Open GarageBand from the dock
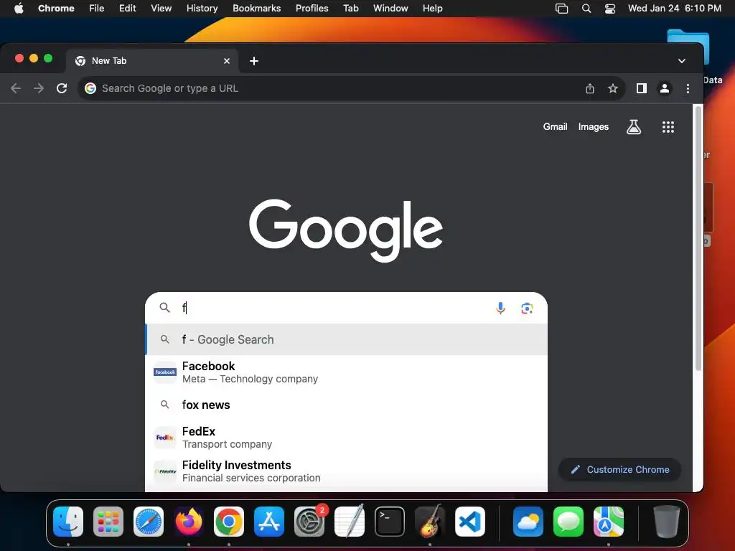This screenshot has height=551, width=735. click(430, 522)
